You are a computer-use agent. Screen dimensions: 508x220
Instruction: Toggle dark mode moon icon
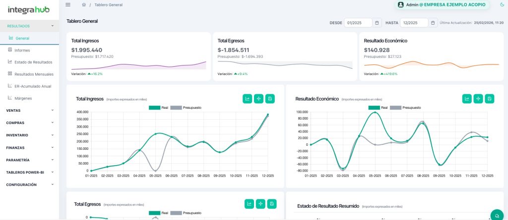502,4
